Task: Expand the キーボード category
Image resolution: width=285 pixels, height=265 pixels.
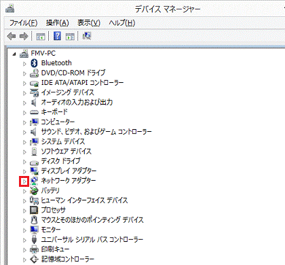Action: click(24, 113)
